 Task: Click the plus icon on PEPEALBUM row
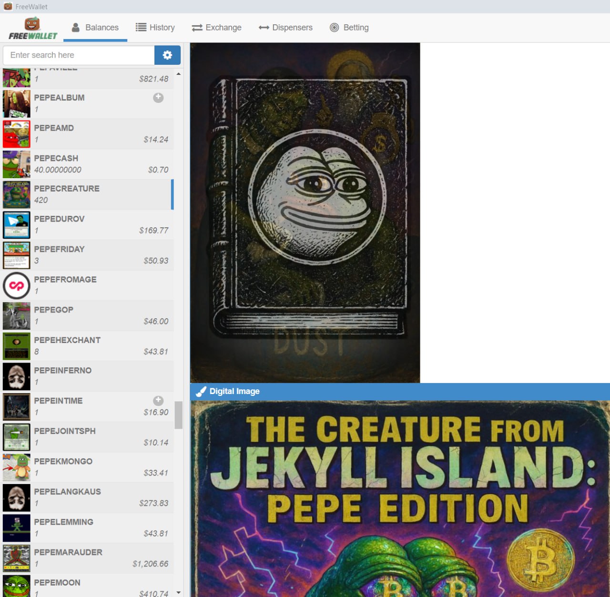158,98
